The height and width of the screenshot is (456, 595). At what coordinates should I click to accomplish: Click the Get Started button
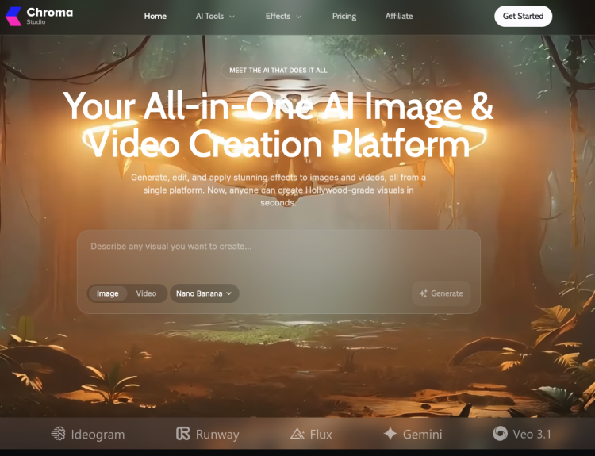coord(523,16)
